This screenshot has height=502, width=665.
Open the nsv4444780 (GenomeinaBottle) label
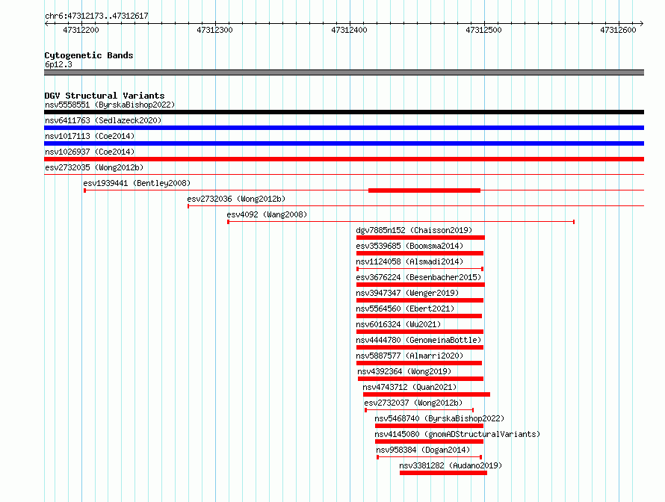coord(418,340)
